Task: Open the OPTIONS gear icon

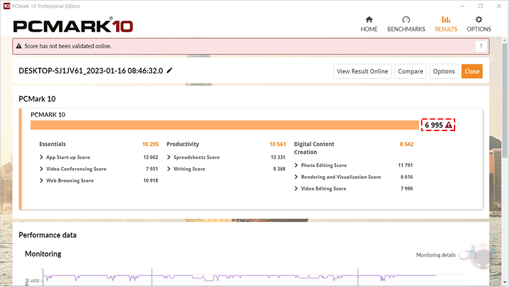Action: [479, 20]
